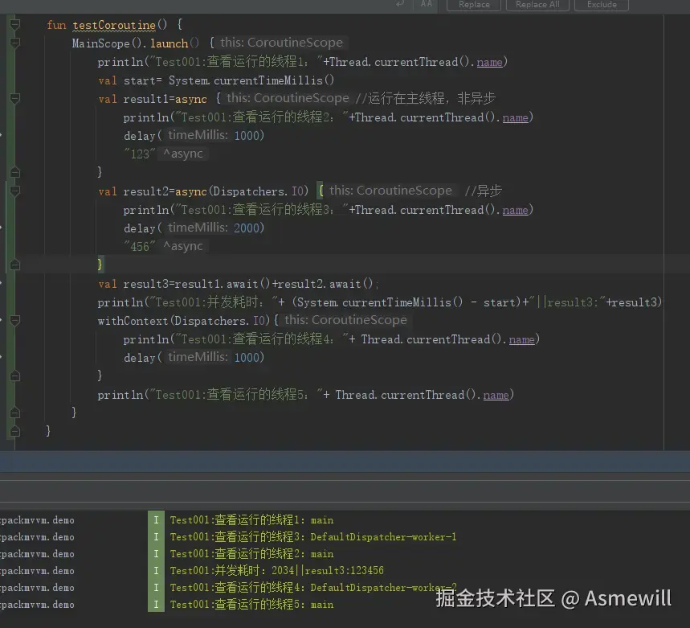
Task: Select log row 线程1: main
Action: (x=251, y=520)
